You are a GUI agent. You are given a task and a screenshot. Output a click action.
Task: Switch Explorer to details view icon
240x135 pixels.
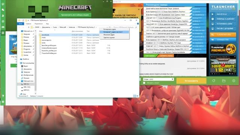(x=135, y=96)
